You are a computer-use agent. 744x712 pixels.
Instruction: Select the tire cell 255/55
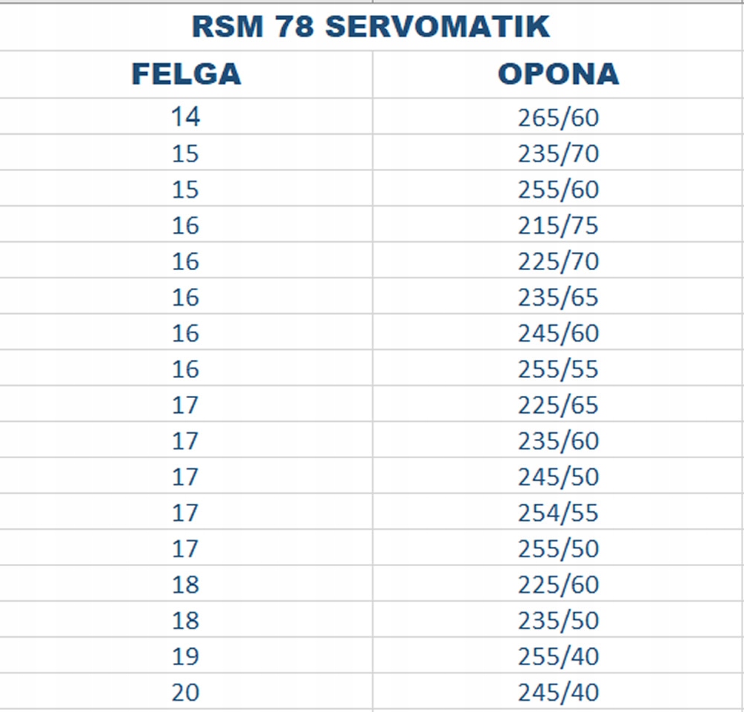[x=558, y=368]
